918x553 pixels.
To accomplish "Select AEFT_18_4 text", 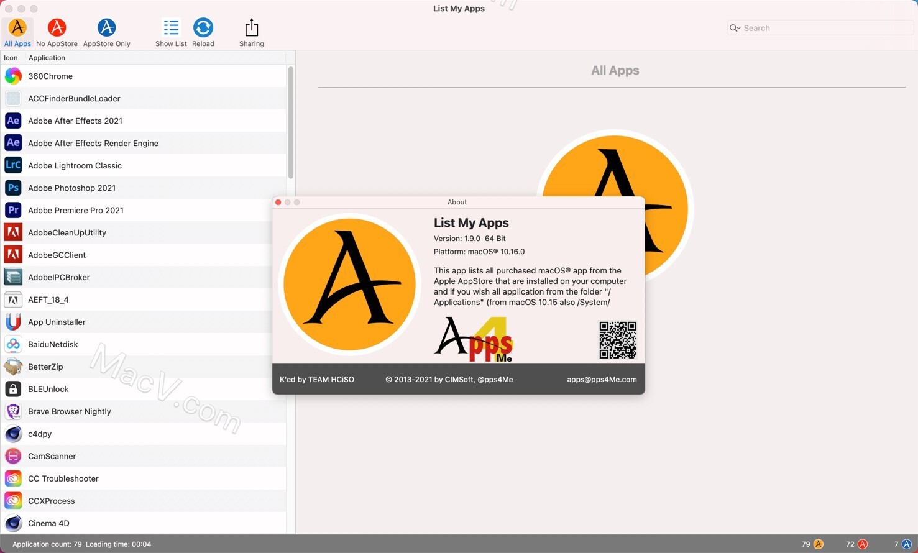I will [x=48, y=299].
